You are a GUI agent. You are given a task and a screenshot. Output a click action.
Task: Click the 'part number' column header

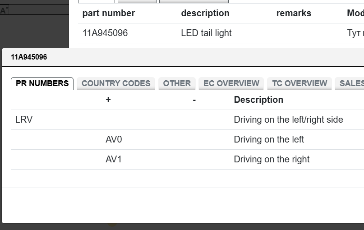point(109,13)
